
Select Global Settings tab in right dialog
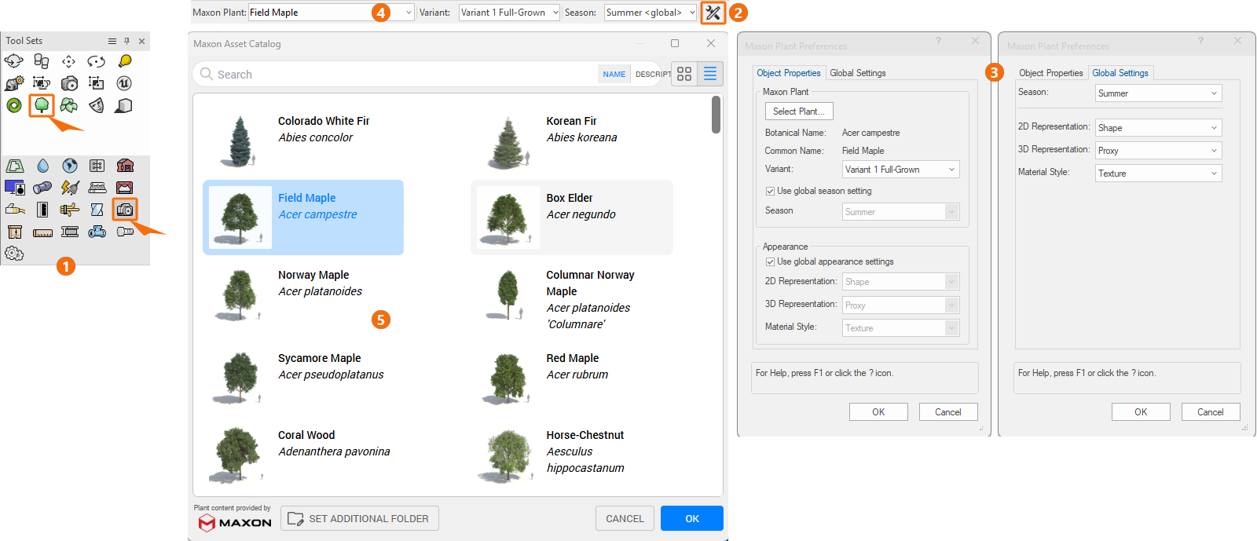click(1120, 73)
